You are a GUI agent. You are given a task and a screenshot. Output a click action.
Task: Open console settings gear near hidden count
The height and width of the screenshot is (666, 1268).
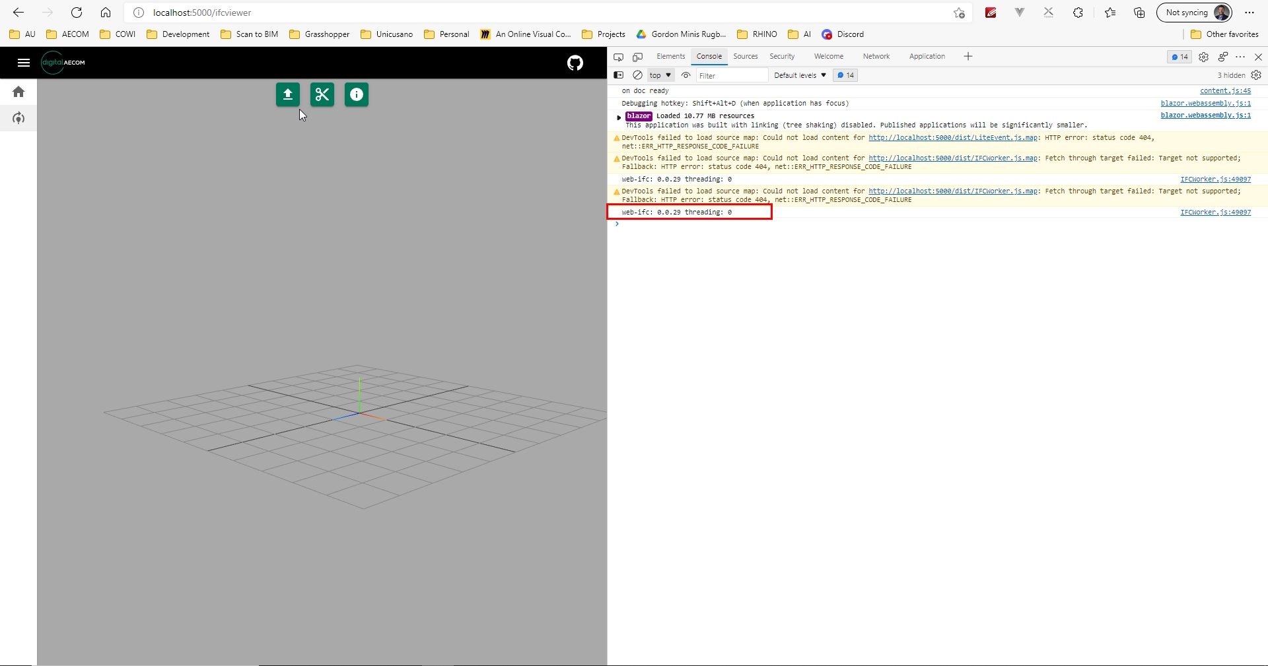tap(1256, 75)
